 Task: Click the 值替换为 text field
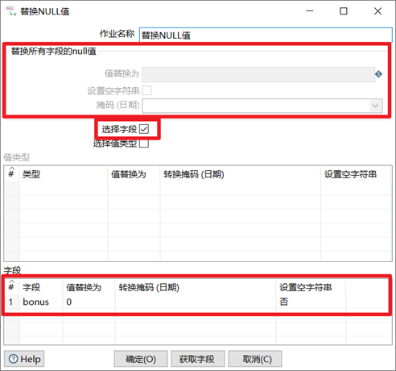pyautogui.click(x=258, y=74)
